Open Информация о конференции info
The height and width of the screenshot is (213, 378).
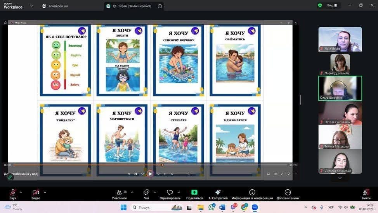pyautogui.click(x=252, y=193)
